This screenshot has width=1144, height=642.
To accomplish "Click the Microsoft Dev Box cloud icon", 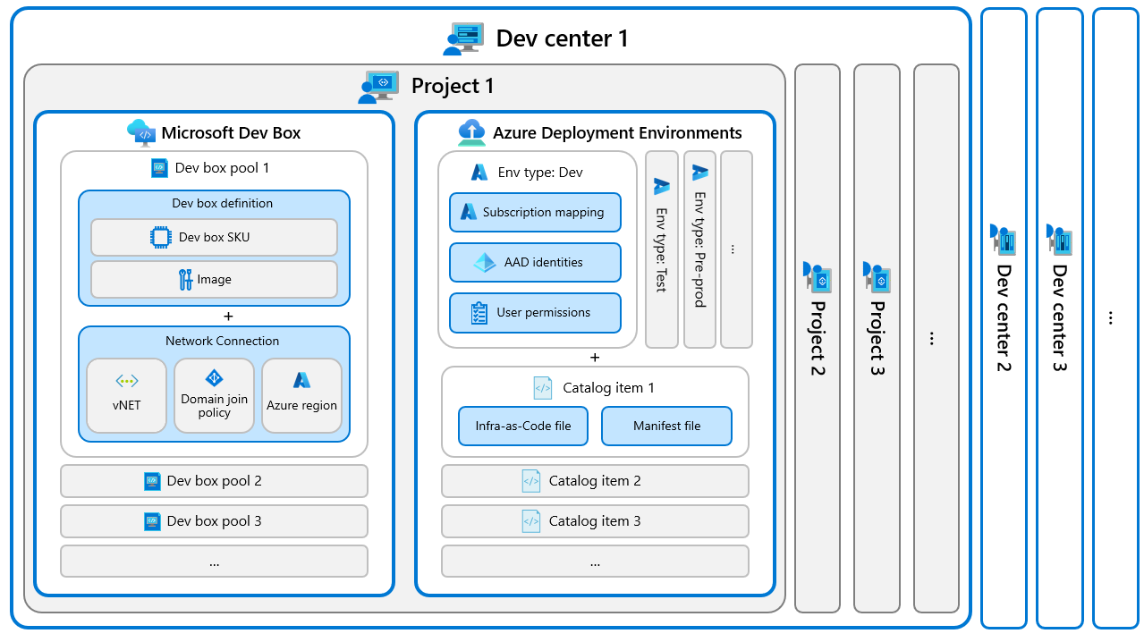I will (141, 132).
